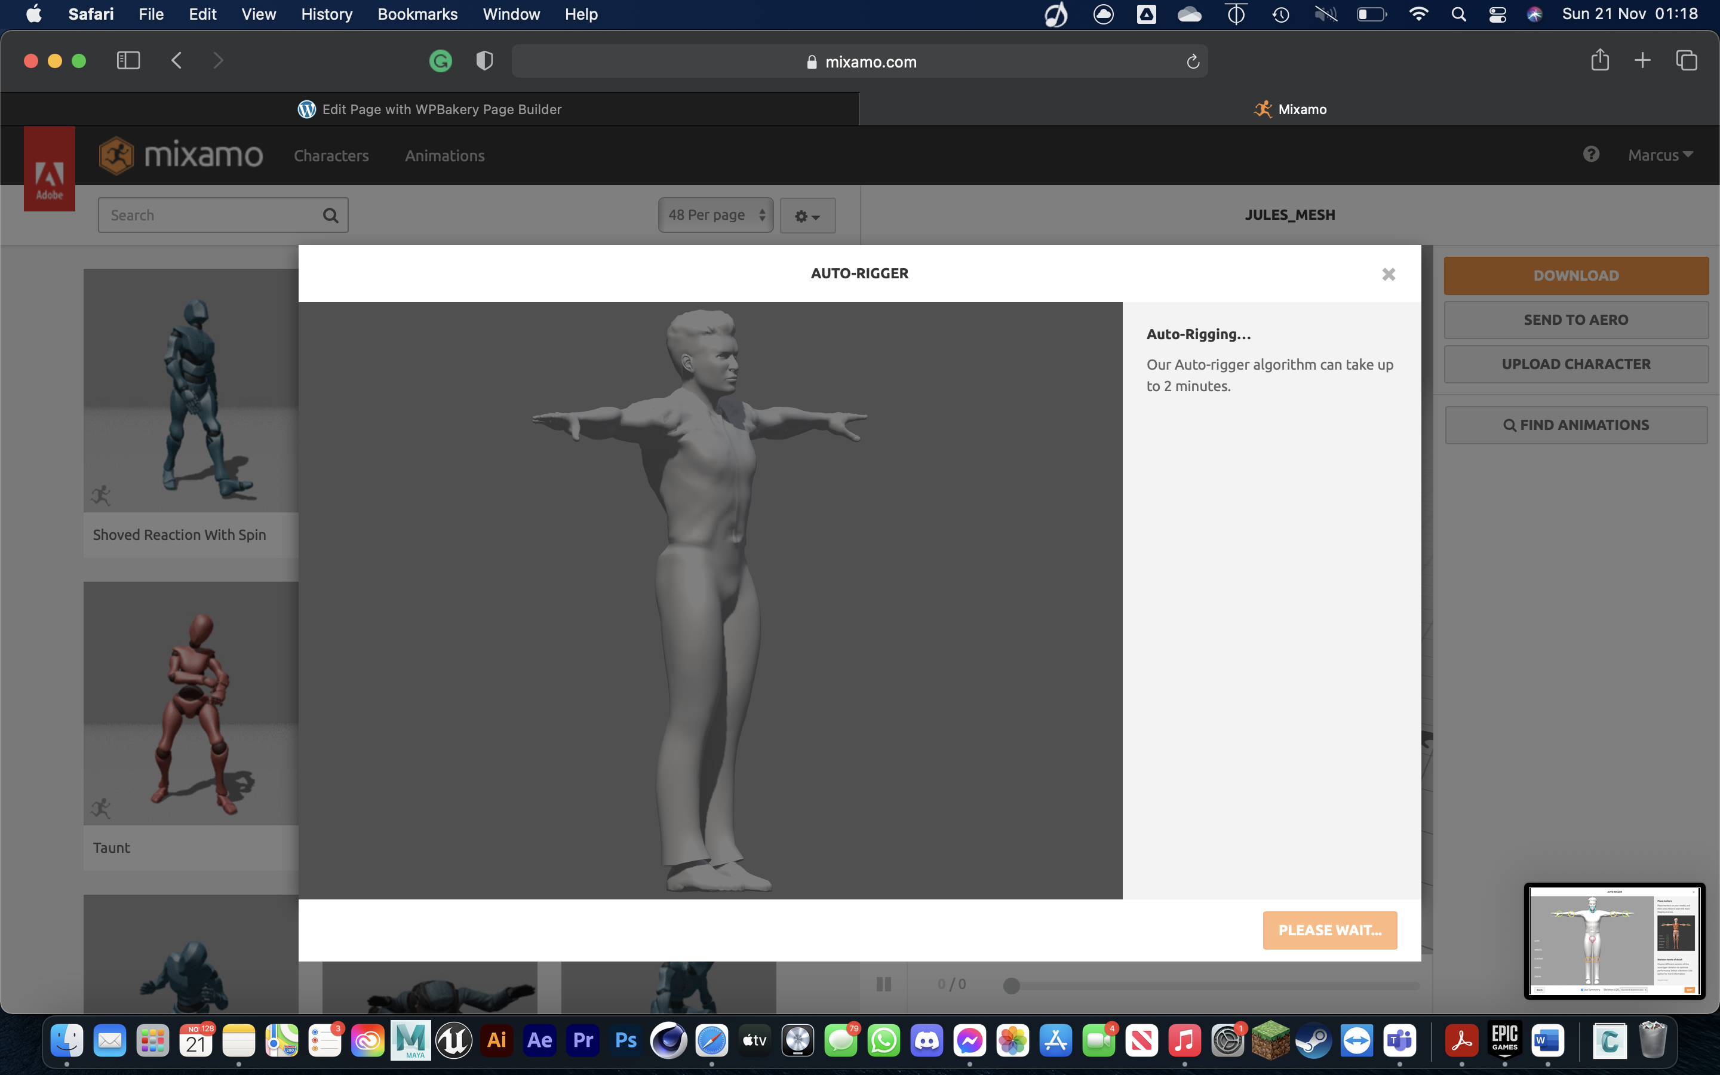The width and height of the screenshot is (1720, 1075).
Task: Open Steam from the Dock
Action: click(1313, 1041)
